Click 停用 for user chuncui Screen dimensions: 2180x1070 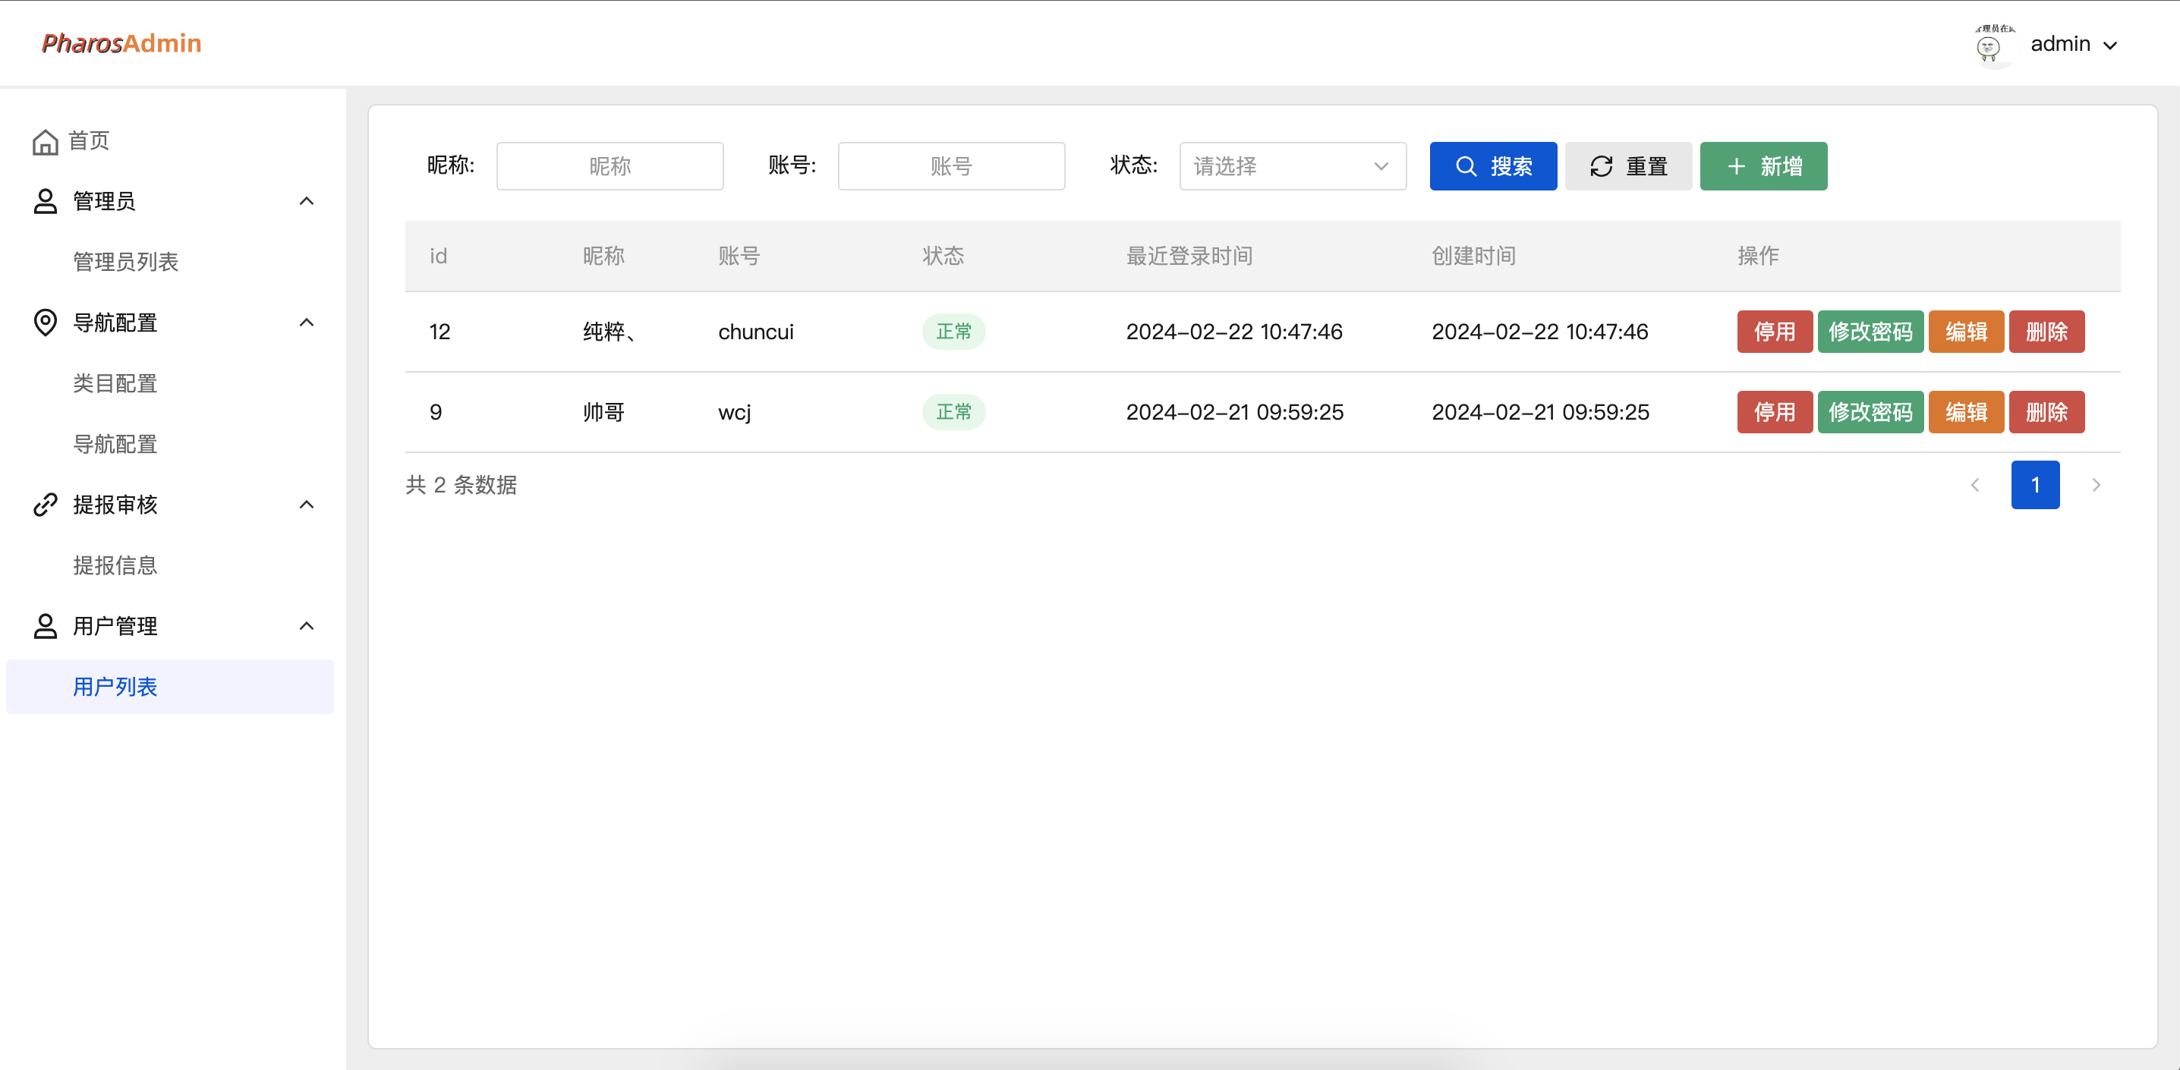[x=1775, y=332]
